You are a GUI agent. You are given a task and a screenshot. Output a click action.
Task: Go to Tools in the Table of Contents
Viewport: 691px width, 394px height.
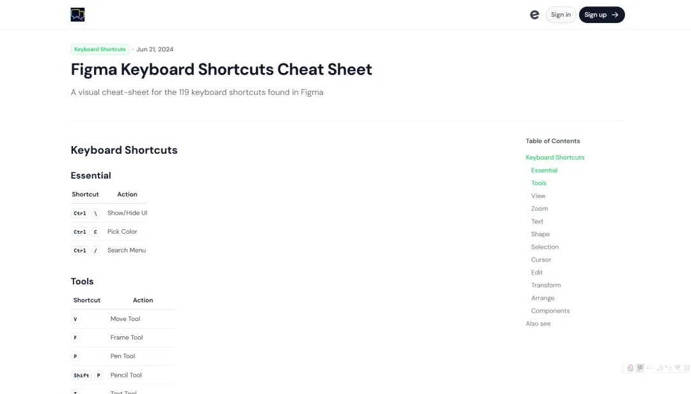pyautogui.click(x=539, y=183)
